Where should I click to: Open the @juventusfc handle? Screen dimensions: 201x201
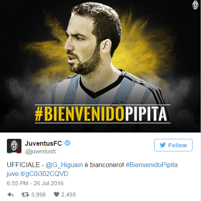coord(41,151)
